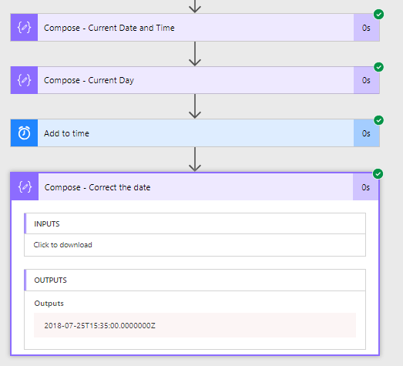Click the 0s duration on Add to time
Viewport: 403px width, 366px height.
pos(366,133)
